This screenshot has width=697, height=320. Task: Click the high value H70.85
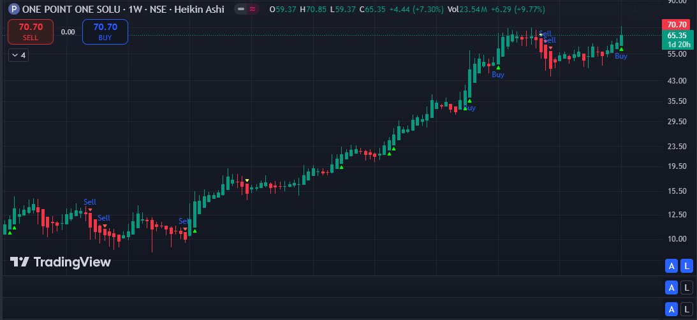314,10
